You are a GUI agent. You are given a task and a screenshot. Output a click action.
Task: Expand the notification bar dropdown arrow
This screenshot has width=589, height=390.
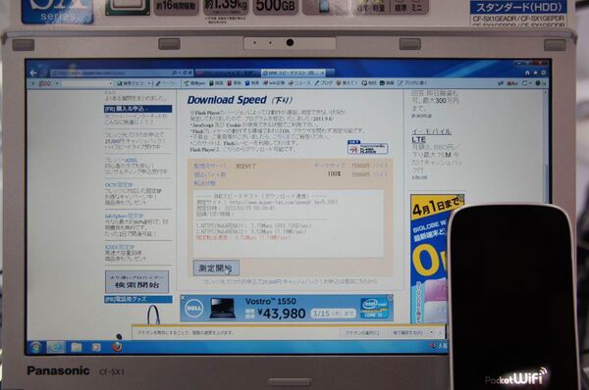tap(431, 332)
